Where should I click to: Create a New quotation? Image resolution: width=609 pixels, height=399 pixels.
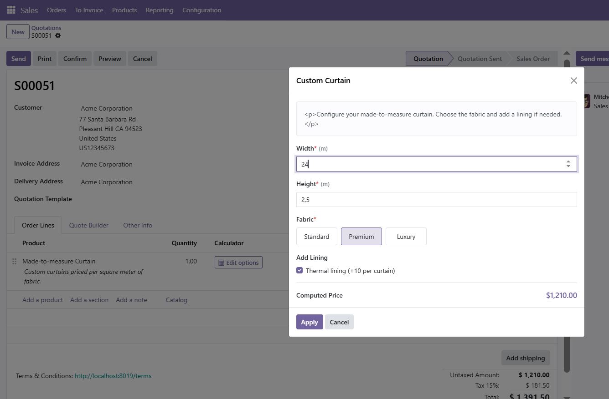point(18,32)
